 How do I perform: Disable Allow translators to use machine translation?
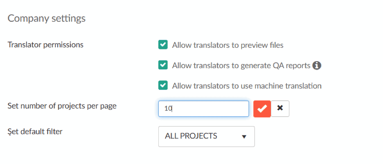[x=163, y=85]
